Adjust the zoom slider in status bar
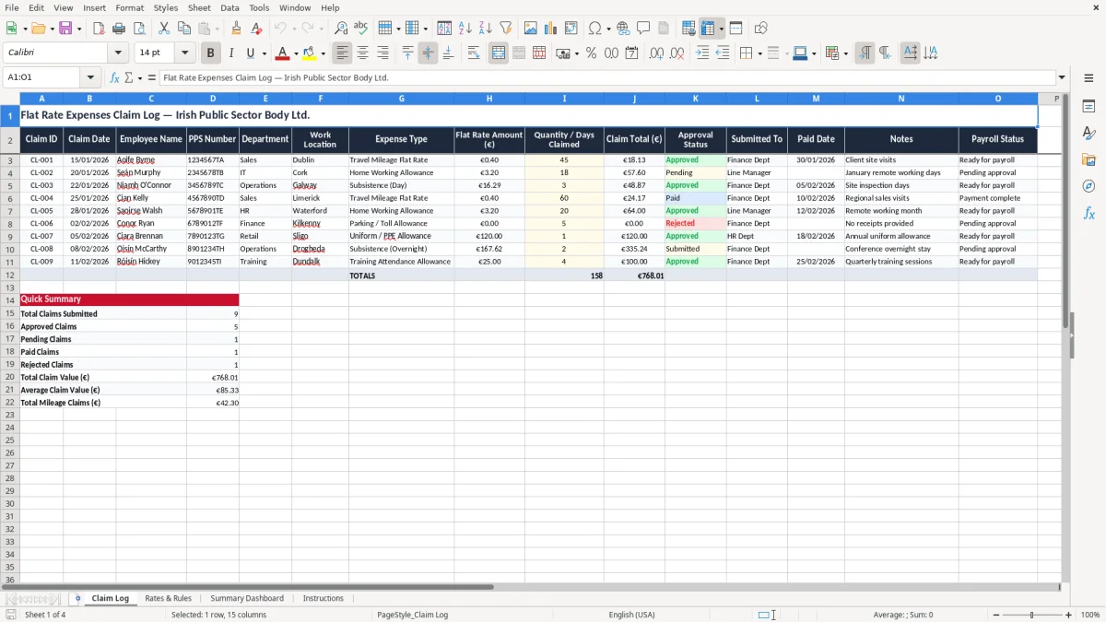The image size is (1106, 622). (1032, 615)
